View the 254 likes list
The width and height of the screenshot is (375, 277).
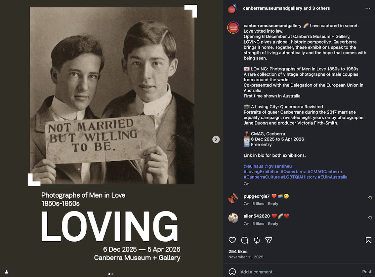pyautogui.click(x=238, y=252)
